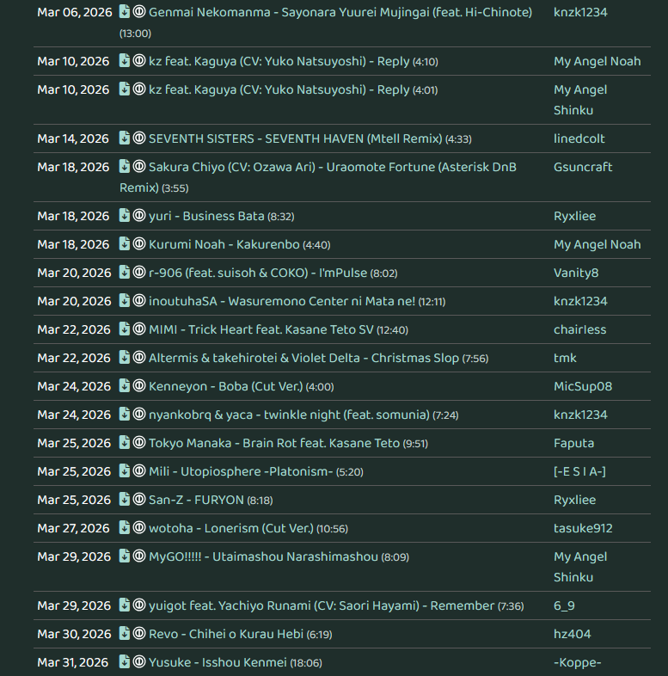View mapper Gsuncraft's profile
This screenshot has width=668, height=676.
pos(583,167)
